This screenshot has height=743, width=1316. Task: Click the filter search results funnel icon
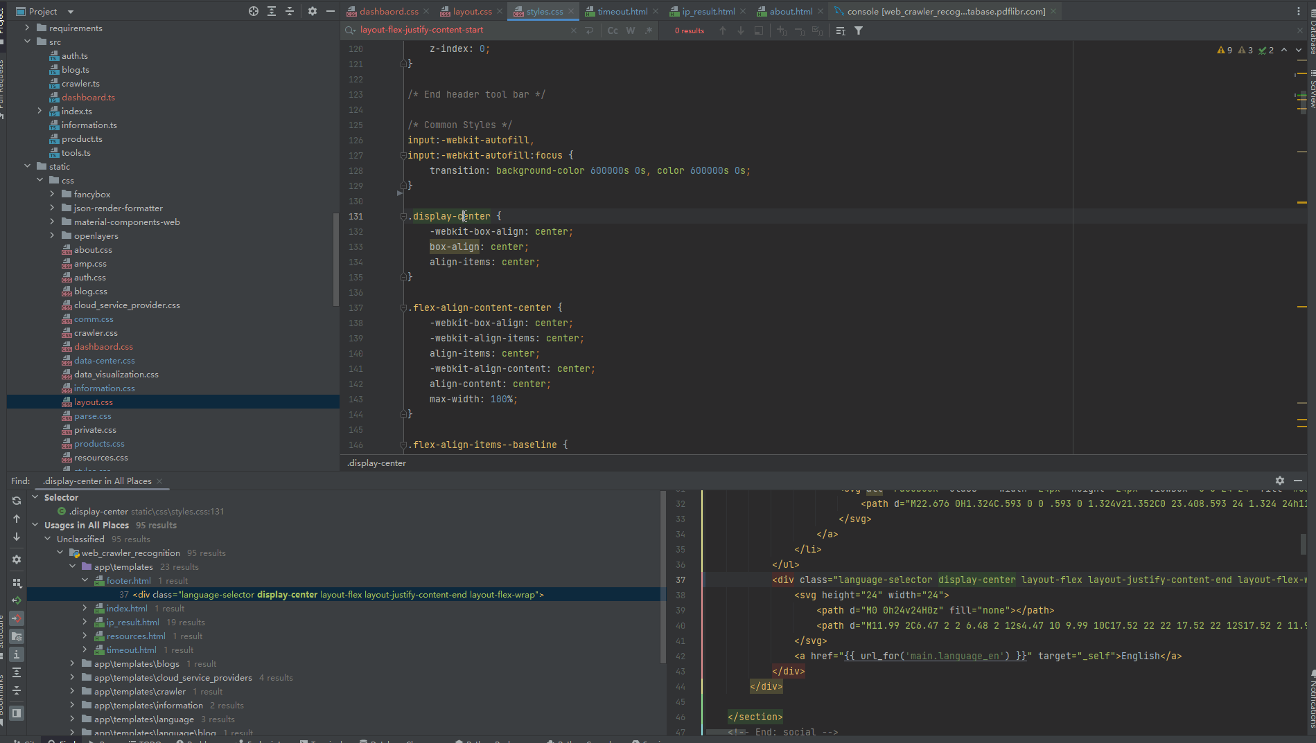(859, 30)
